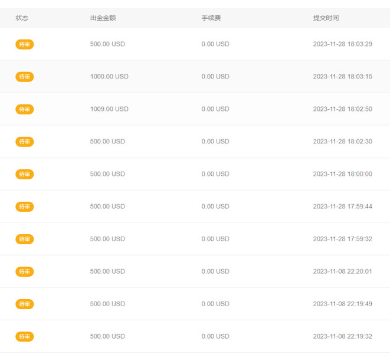The image size is (390, 354).
Task: Click timestamp 2023-11-08 22:20:01
Action: tap(342, 271)
